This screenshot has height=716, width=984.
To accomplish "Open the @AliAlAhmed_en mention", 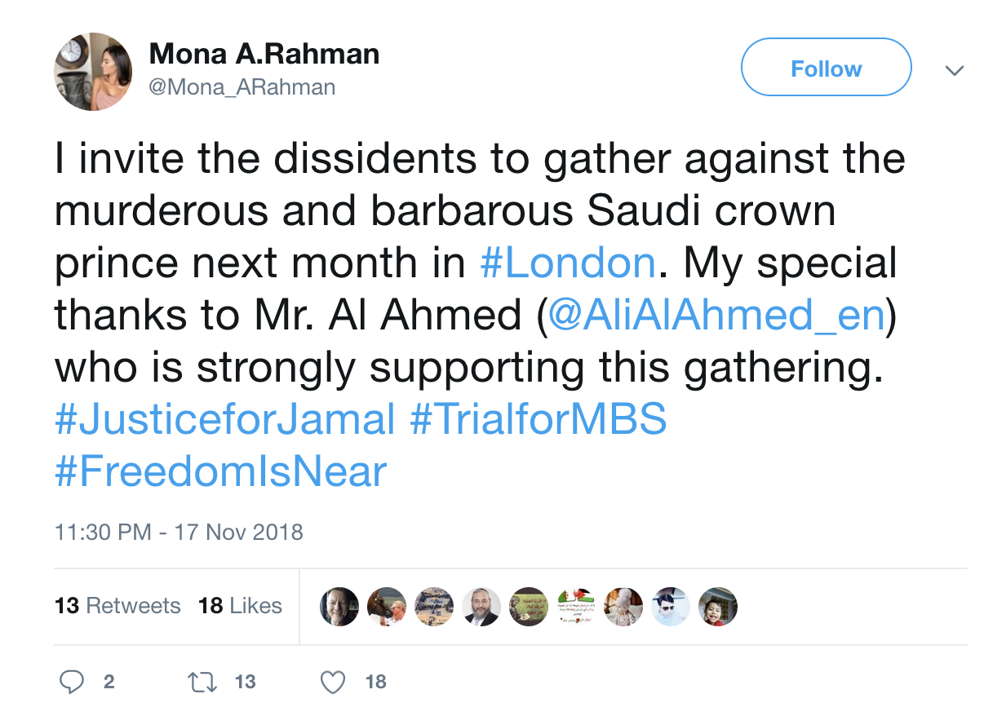I will click(x=716, y=316).
